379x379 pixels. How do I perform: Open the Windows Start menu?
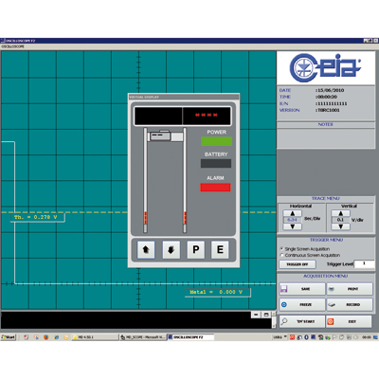9,337
